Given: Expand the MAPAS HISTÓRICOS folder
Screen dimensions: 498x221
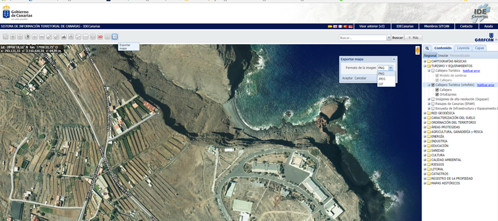Looking at the screenshot, I should (x=425, y=183).
